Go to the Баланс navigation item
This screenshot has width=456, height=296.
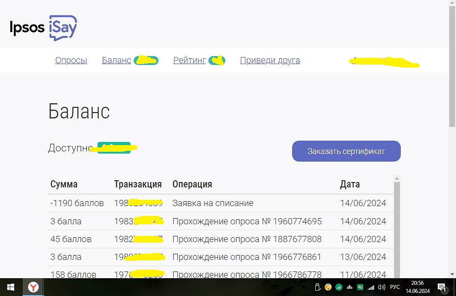pos(116,61)
